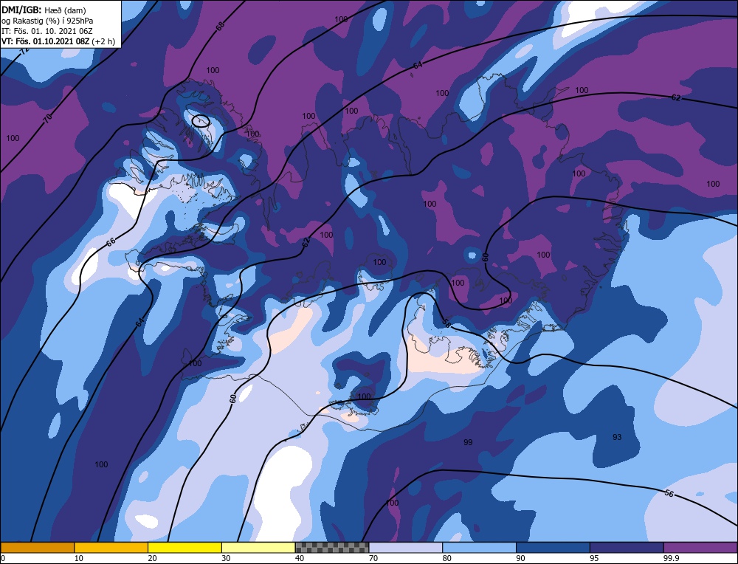
Task: Click the legend tick label '30'
Action: point(227,558)
